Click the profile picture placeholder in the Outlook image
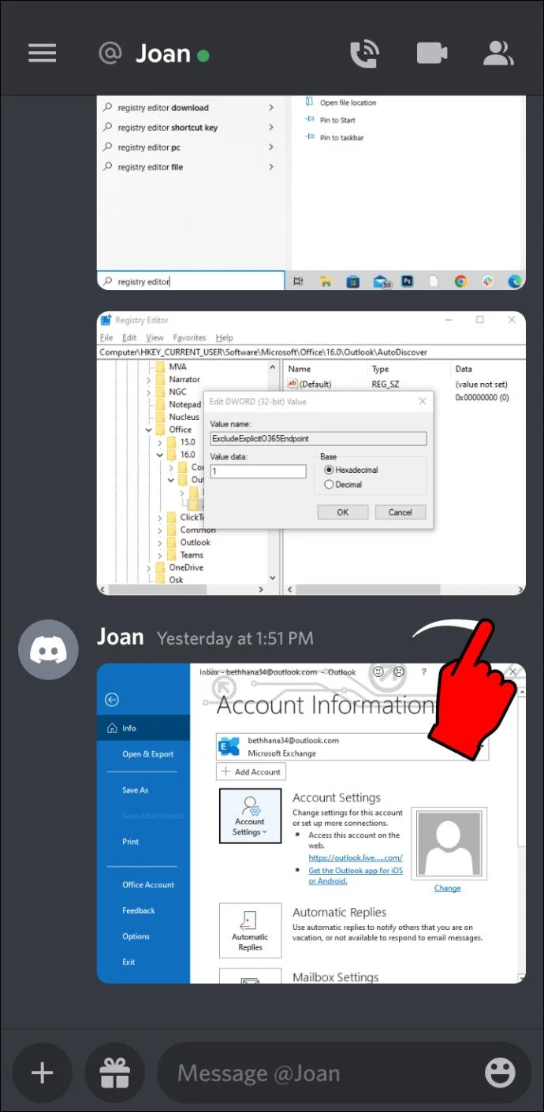The width and height of the screenshot is (544, 1112). pos(449,843)
